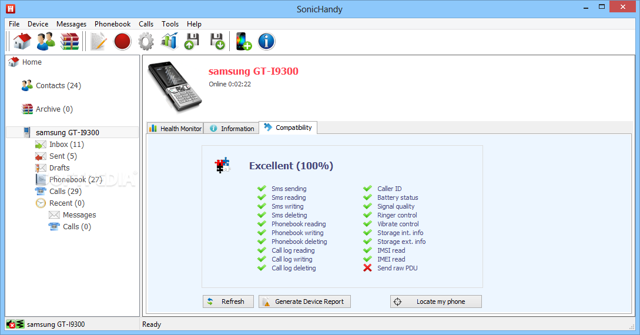Click the phone image next to samsung GT-I9300
The image size is (640, 335).
175,86
